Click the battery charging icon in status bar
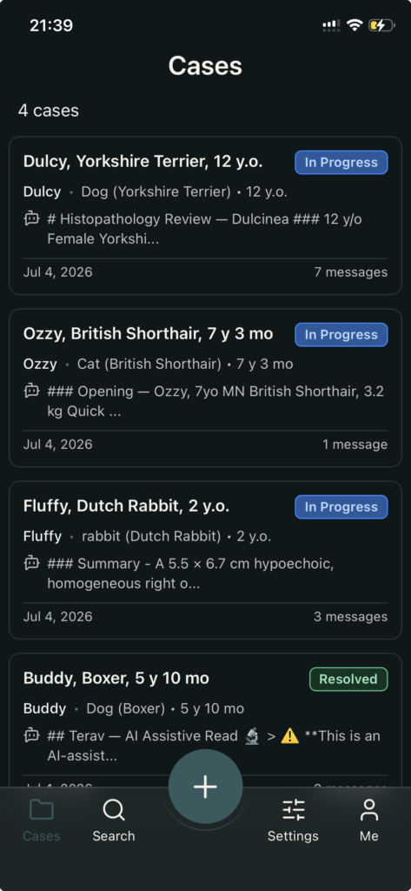This screenshot has height=891, width=411. click(381, 25)
